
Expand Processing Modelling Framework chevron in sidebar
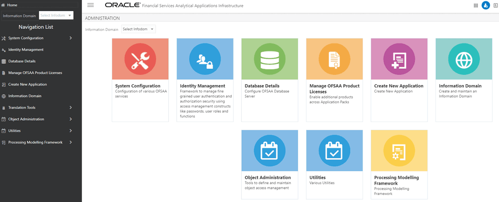pyautogui.click(x=71, y=143)
